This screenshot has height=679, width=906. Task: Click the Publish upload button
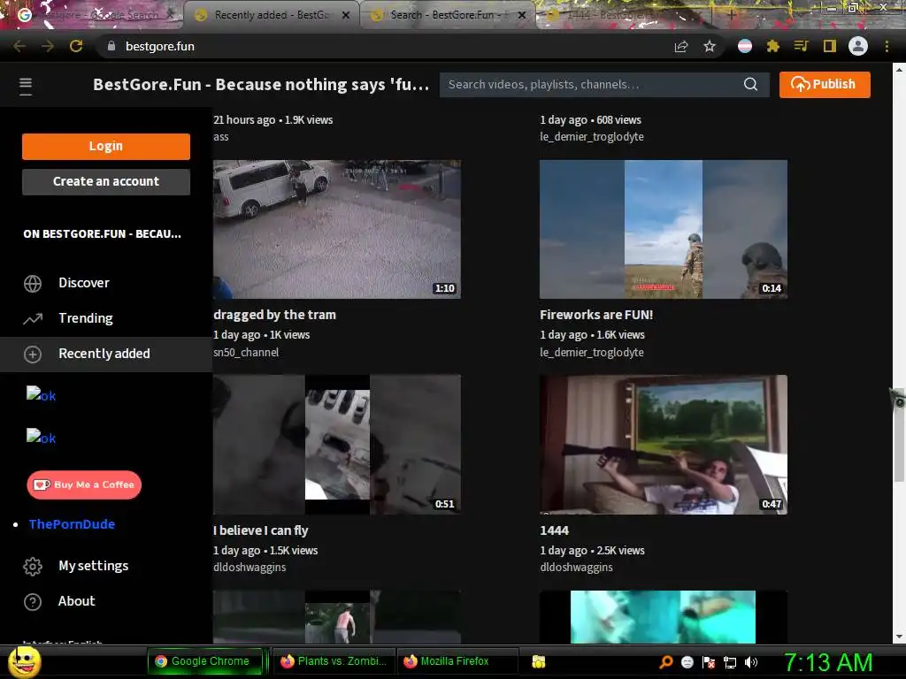click(825, 84)
